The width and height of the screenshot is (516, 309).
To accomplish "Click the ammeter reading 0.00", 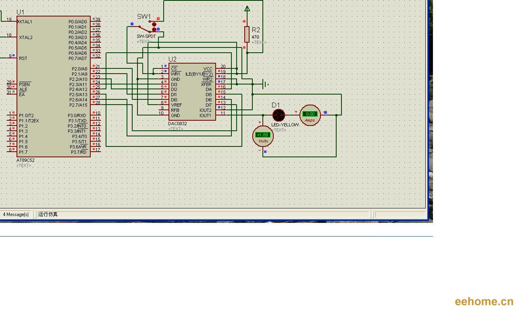I will click(x=310, y=114).
